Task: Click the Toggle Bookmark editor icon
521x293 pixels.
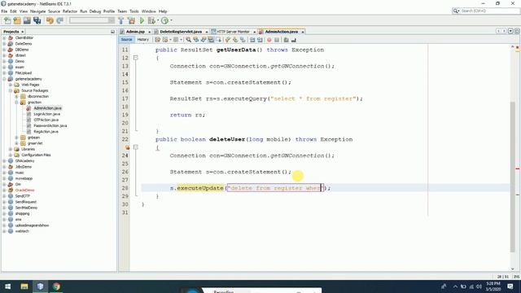Action: (243, 40)
